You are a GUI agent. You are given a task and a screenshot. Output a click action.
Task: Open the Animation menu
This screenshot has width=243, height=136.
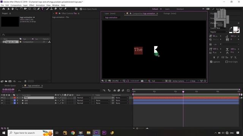click(40, 5)
